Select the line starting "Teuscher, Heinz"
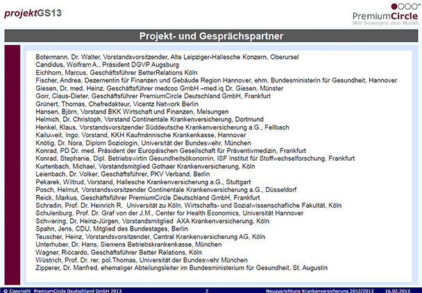 [x=150, y=237]
